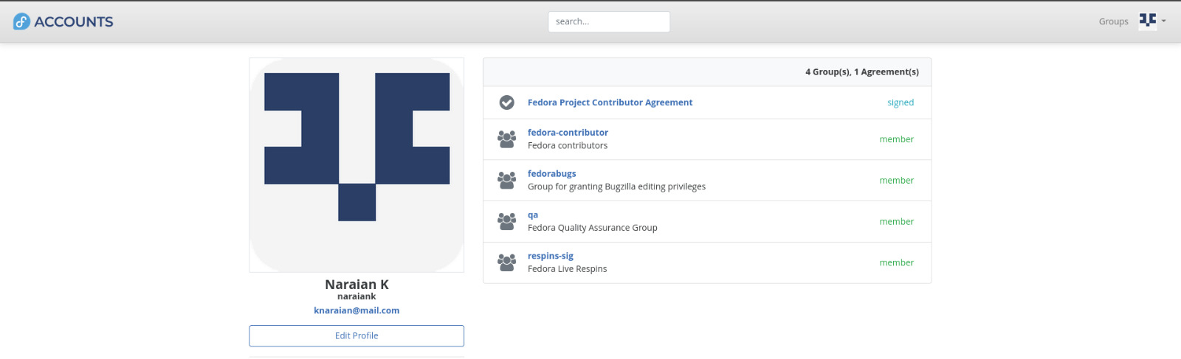
Task: Focus the search input field
Action: [x=609, y=21]
